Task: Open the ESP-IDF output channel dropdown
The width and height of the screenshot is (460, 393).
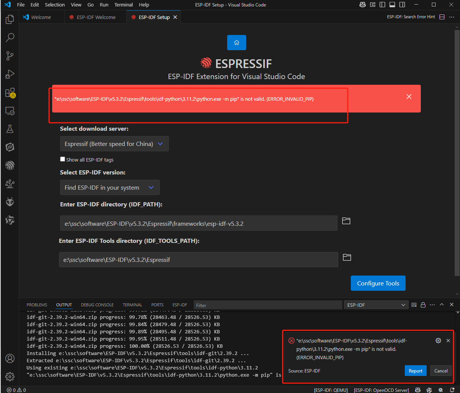Action: (376, 305)
